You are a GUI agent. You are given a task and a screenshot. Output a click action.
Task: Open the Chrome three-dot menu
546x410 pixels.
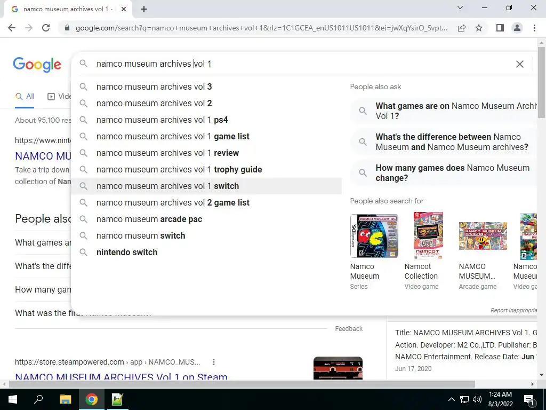[x=534, y=28]
